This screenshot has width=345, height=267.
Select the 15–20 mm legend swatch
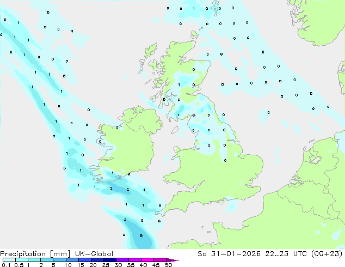tap(84, 260)
